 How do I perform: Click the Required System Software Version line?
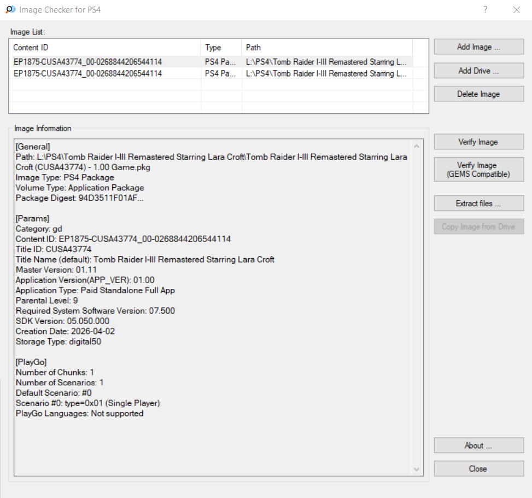(95, 311)
